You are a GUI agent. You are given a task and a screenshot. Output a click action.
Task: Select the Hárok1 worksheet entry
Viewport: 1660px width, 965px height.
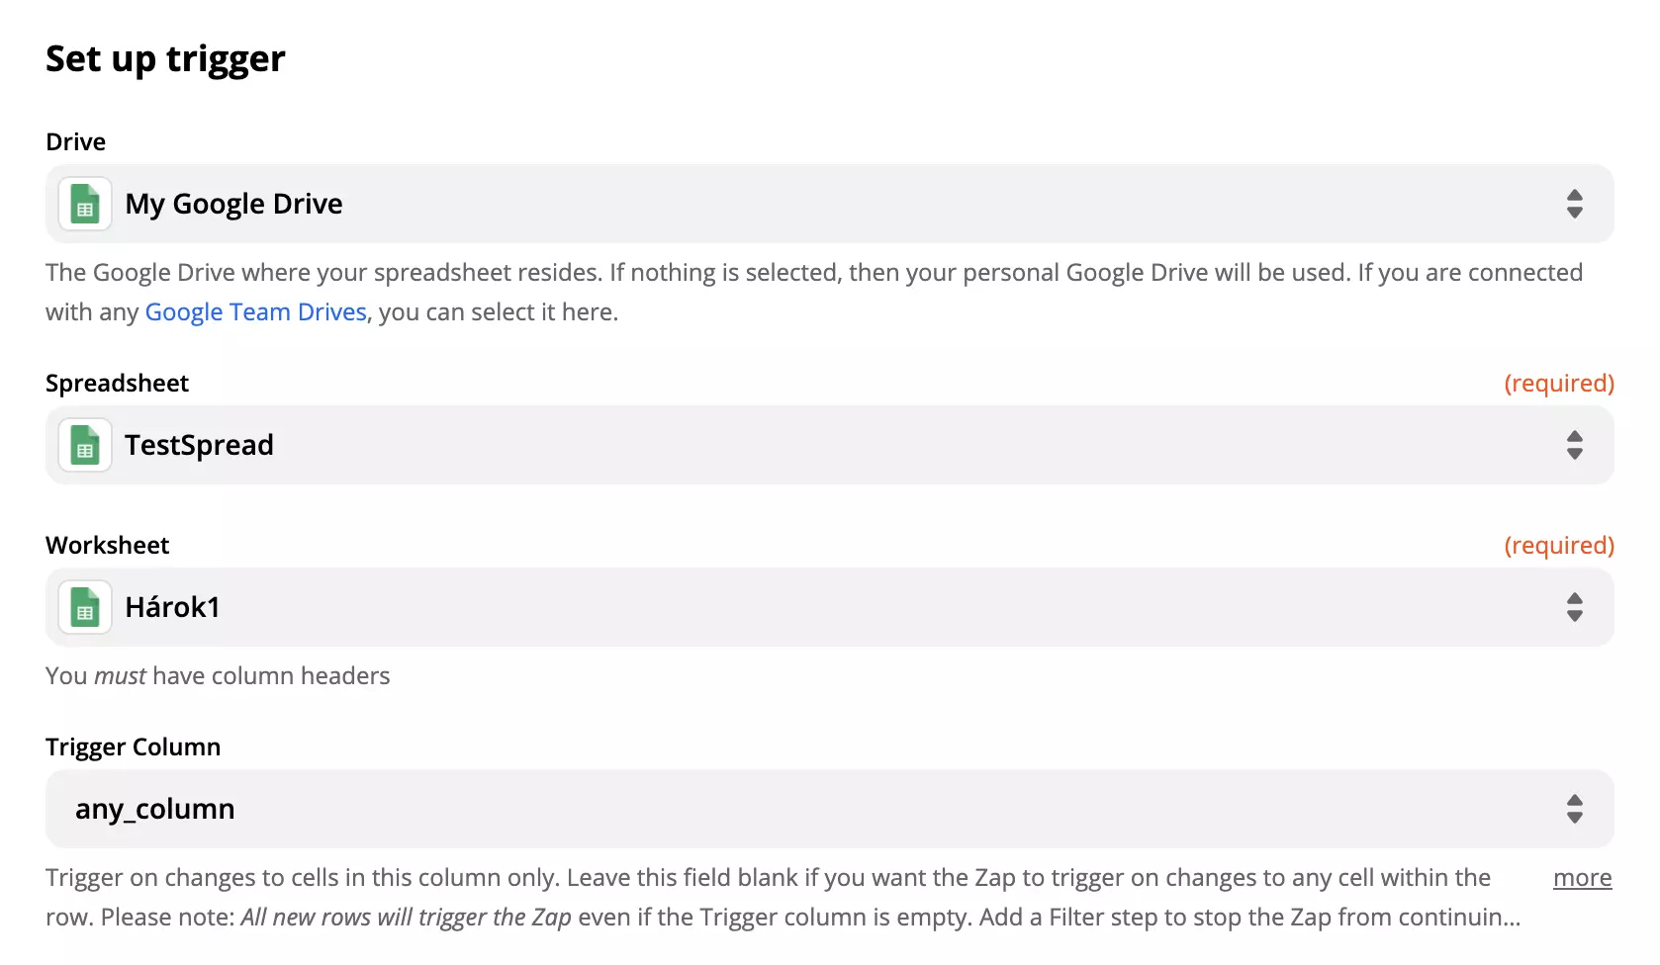point(172,607)
